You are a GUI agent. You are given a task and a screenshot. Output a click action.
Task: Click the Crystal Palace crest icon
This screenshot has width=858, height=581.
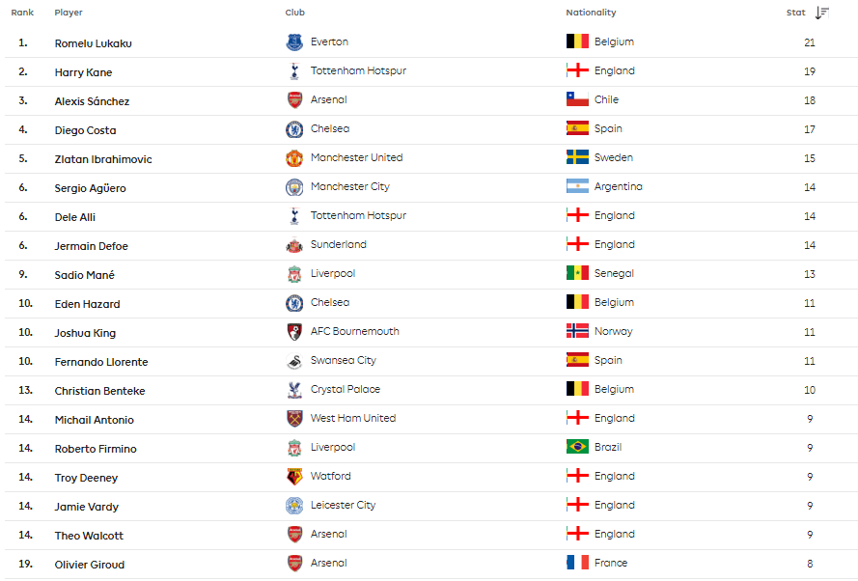tap(294, 390)
